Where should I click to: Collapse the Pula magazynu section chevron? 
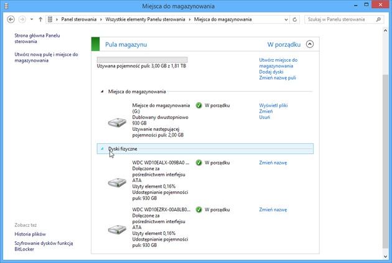tap(310, 44)
